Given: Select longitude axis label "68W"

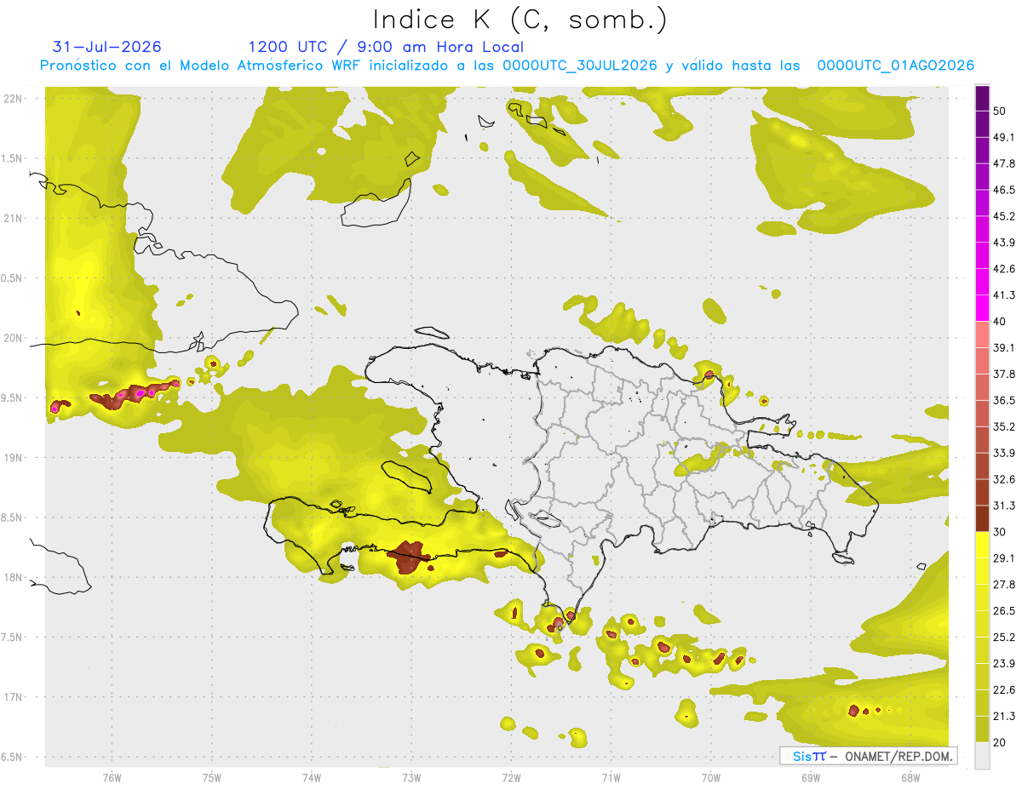Looking at the screenshot, I should (x=910, y=777).
